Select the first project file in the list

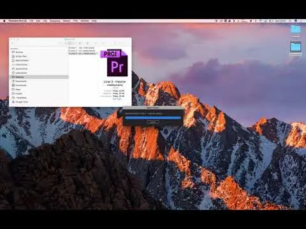[x=82, y=48]
